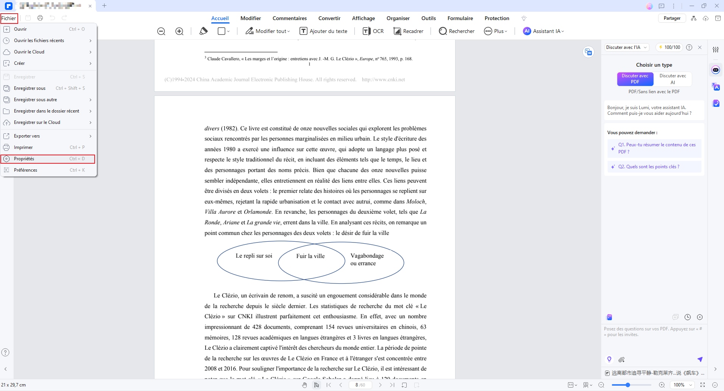
Task: Switch to the Protection tab
Action: click(x=497, y=18)
